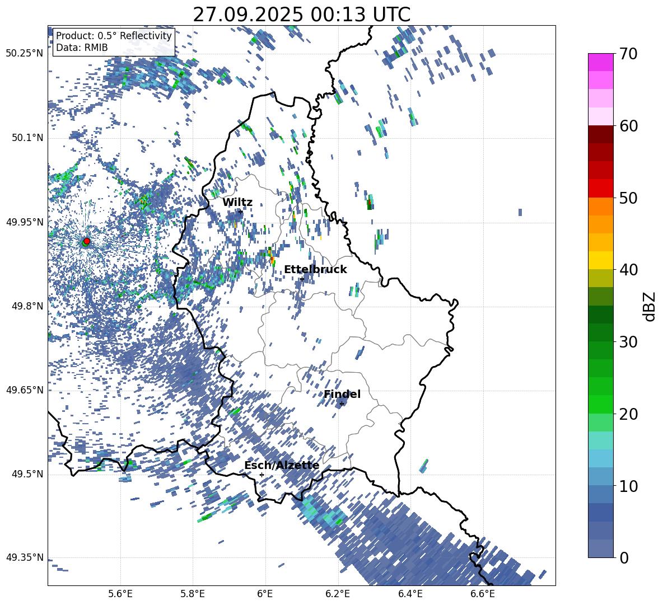Click the Ettelbruck location cross marker
The height and width of the screenshot is (605, 663).
pyautogui.click(x=302, y=279)
